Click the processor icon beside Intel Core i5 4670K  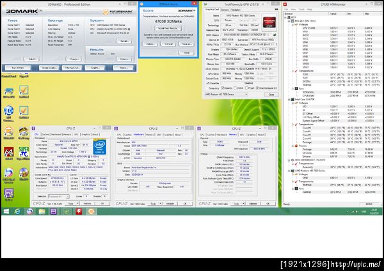[x=292, y=100]
